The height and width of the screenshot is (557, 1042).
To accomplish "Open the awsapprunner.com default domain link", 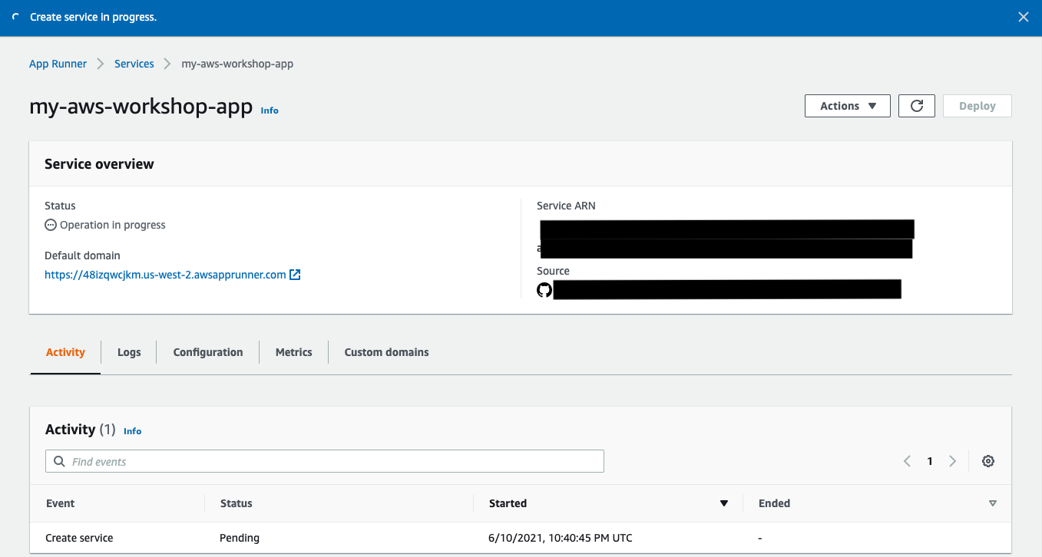I will tap(165, 274).
